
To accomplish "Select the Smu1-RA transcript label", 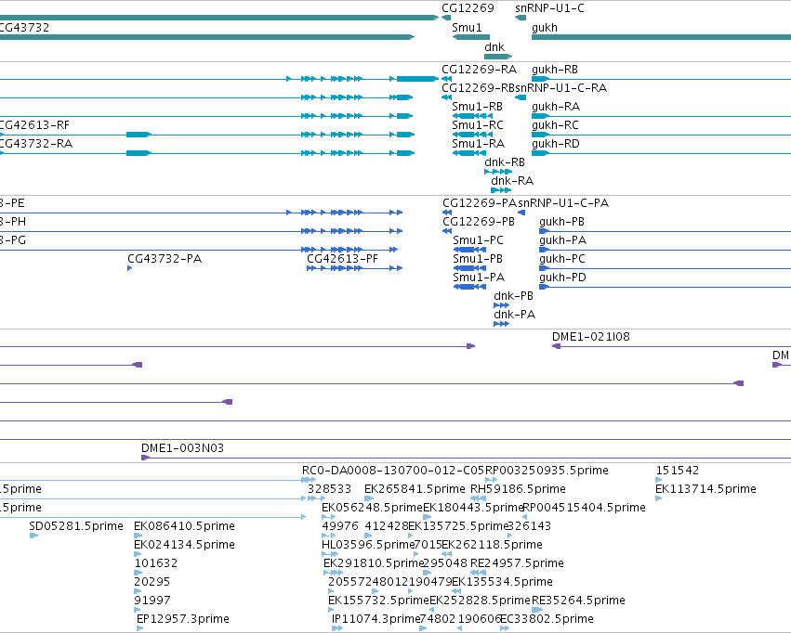I will click(479, 144).
